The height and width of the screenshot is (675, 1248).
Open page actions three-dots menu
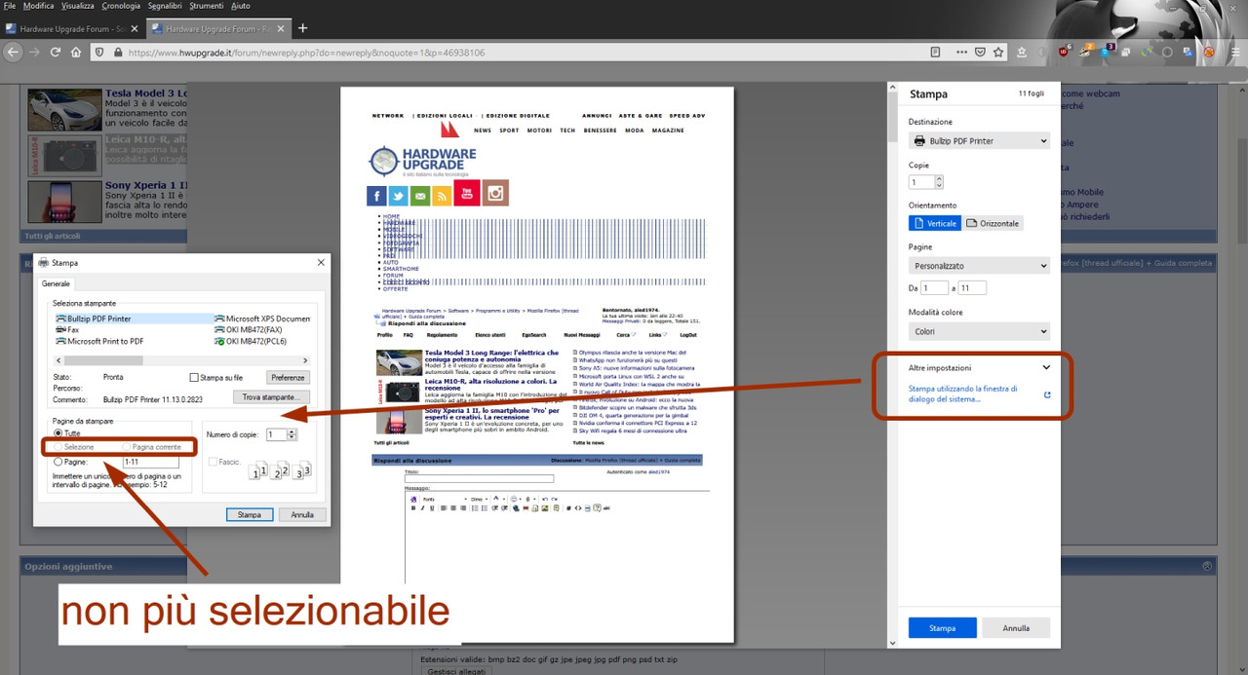(x=962, y=52)
